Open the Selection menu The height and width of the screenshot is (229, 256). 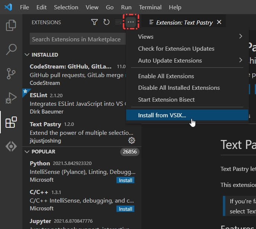tap(66, 7)
